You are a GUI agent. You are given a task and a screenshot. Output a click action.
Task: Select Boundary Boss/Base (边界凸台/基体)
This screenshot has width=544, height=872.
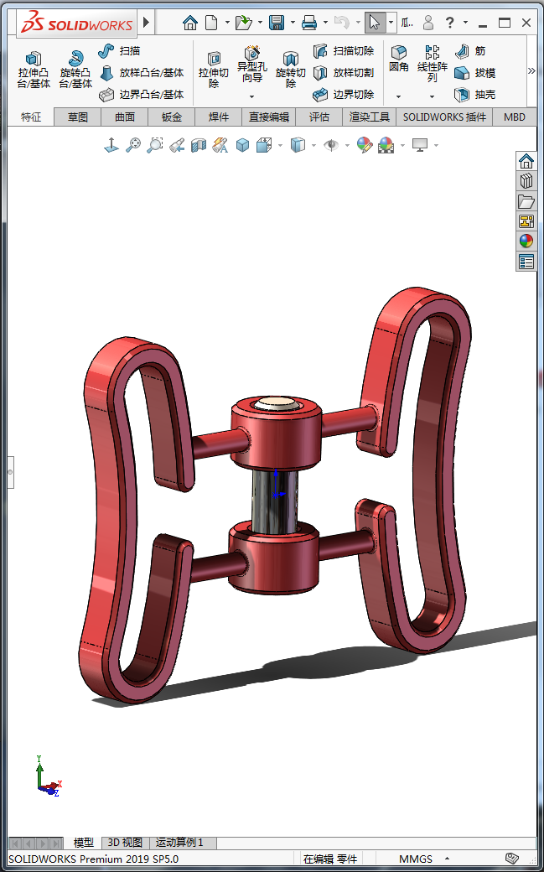[x=142, y=95]
